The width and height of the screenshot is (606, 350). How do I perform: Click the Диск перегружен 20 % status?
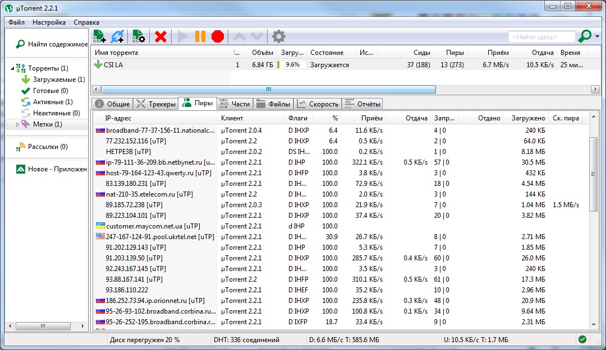(x=145, y=340)
